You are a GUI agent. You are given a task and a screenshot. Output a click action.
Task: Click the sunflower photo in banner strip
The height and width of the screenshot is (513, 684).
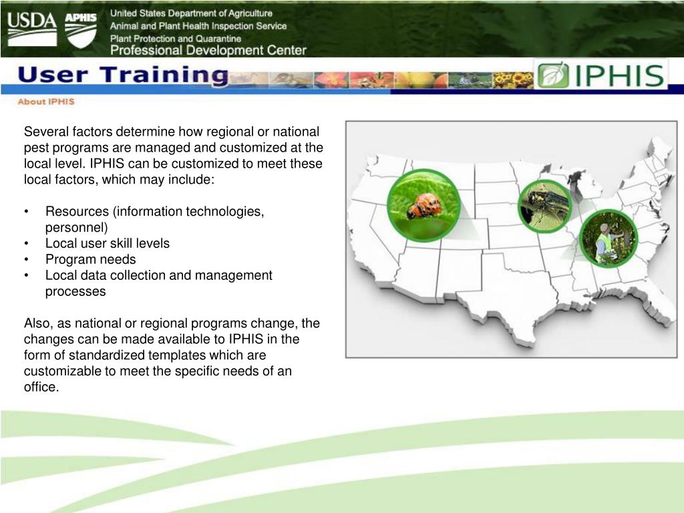[512, 80]
